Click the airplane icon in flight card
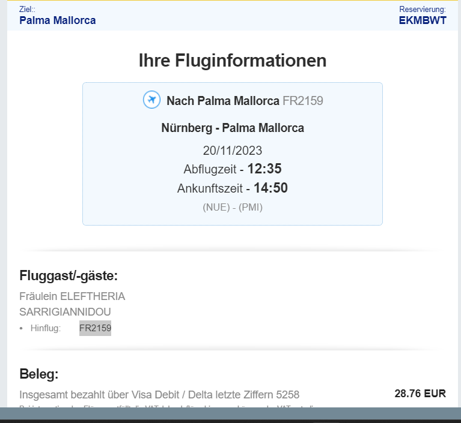Image resolution: width=461 pixels, height=423 pixels. (151, 100)
